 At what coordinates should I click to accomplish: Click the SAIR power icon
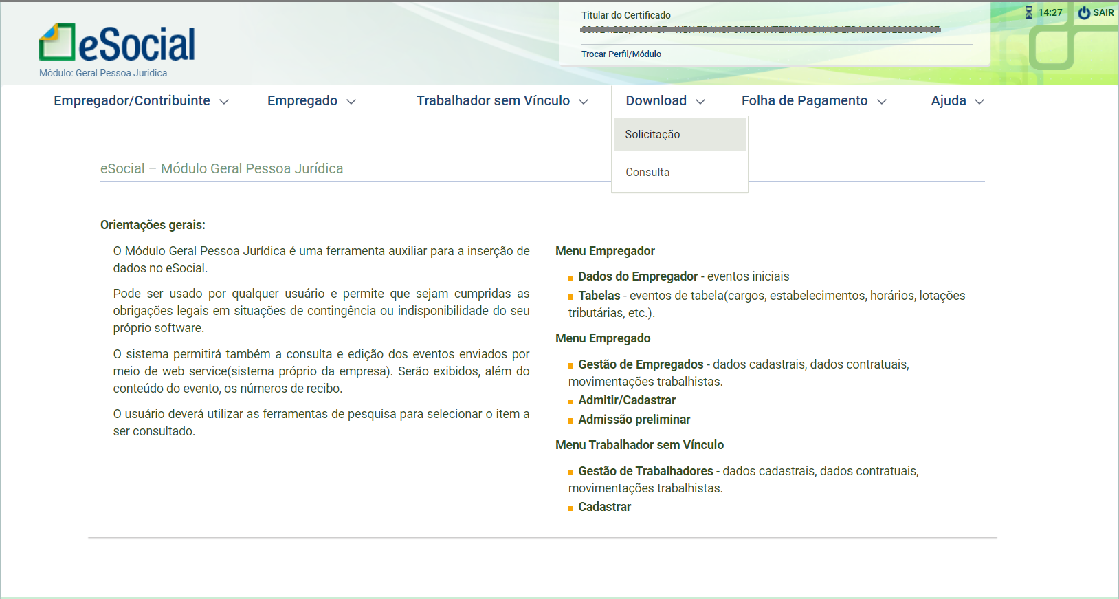coord(1084,13)
